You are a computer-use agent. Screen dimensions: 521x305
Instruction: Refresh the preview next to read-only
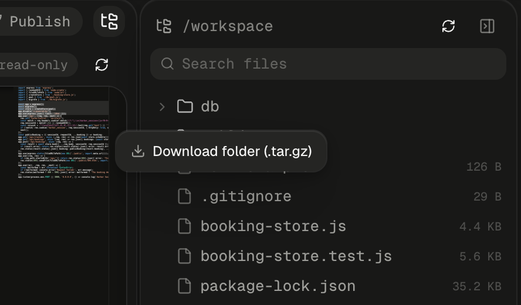tap(102, 65)
